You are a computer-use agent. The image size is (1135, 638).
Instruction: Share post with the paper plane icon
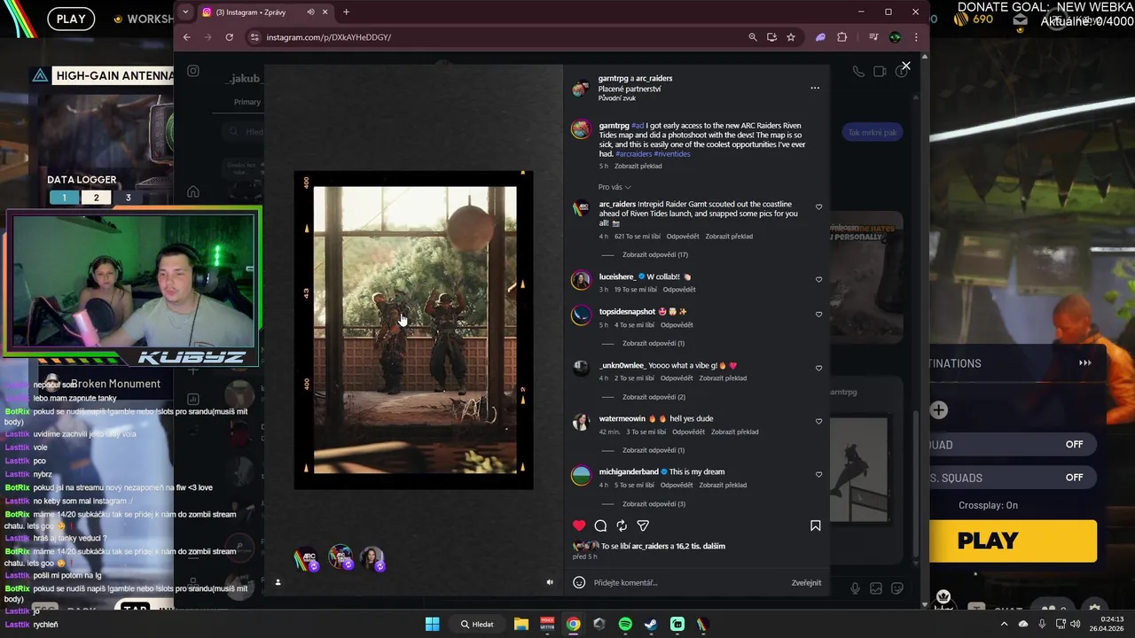point(643,525)
